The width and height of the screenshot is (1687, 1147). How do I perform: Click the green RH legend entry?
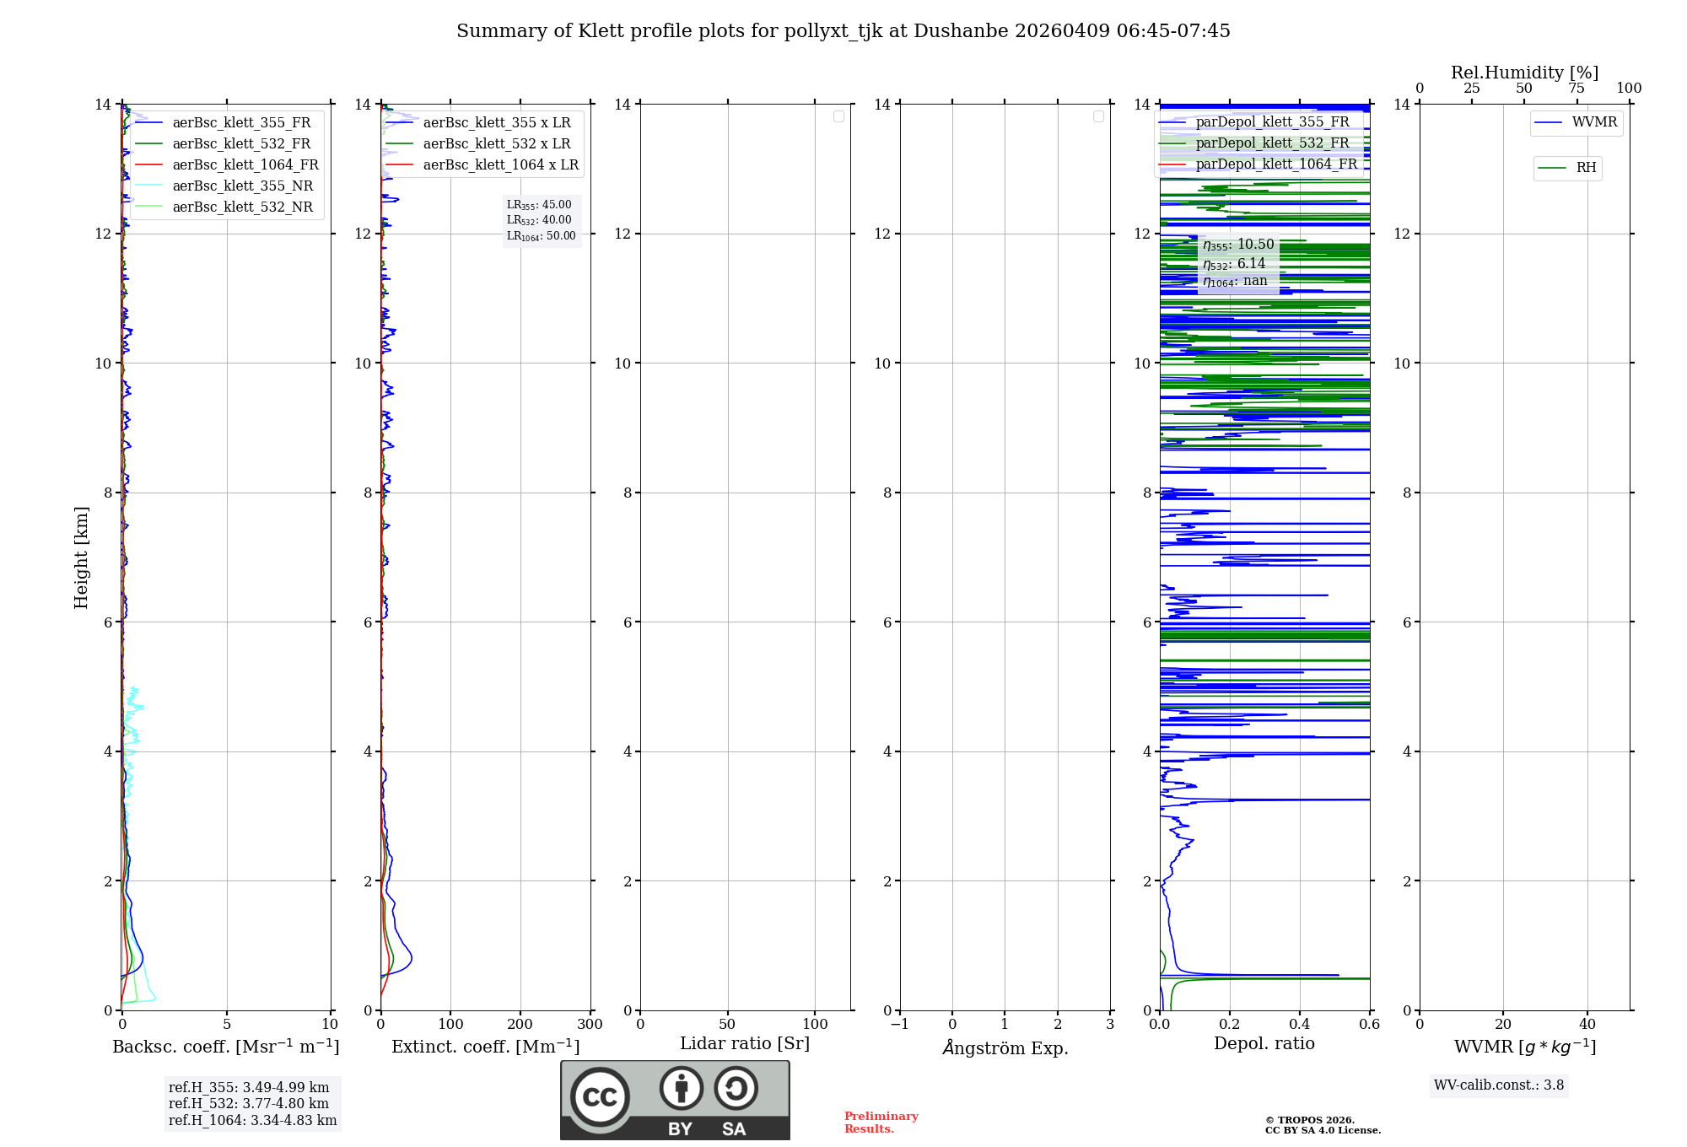[x=1568, y=168]
